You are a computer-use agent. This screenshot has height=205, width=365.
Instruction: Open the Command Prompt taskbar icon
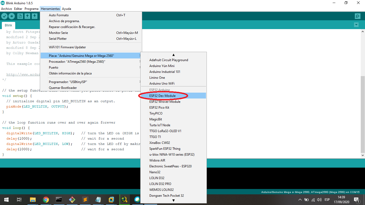[59, 200]
